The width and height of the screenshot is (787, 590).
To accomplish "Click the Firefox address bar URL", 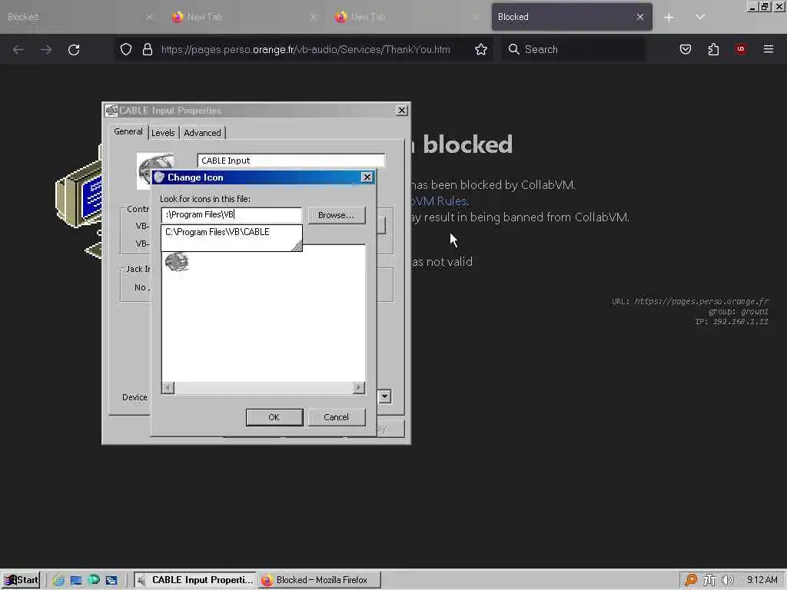I will [x=305, y=49].
